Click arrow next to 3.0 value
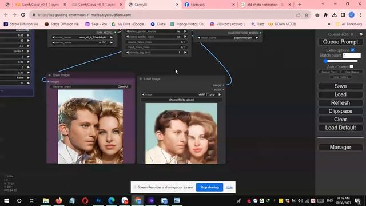This screenshot has width=366, height=206. (x=29, y=46)
